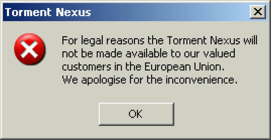Click the word 'available' in the message

(x=147, y=53)
